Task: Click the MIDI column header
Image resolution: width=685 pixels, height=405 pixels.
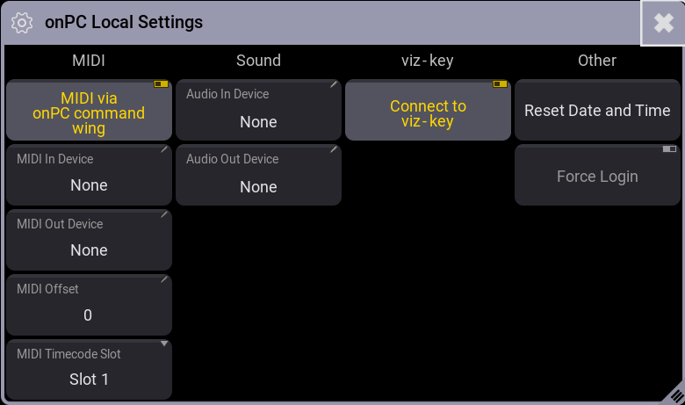Action: tap(89, 61)
